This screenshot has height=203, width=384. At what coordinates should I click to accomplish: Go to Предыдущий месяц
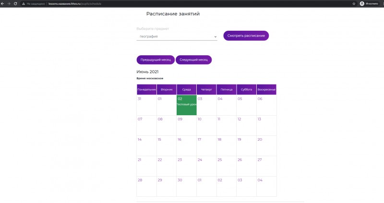[x=155, y=60]
